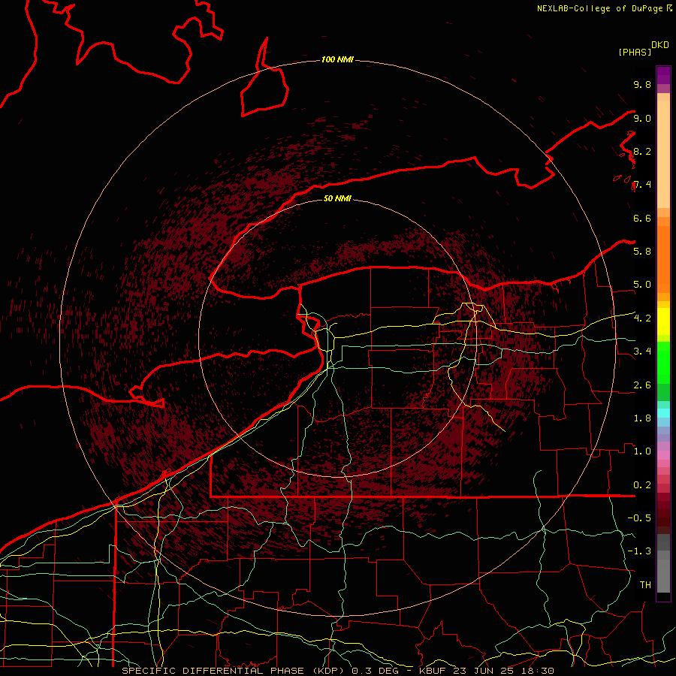The image size is (676, 676).
Task: Click the [PHAS] legend unit label
Action: (x=635, y=52)
